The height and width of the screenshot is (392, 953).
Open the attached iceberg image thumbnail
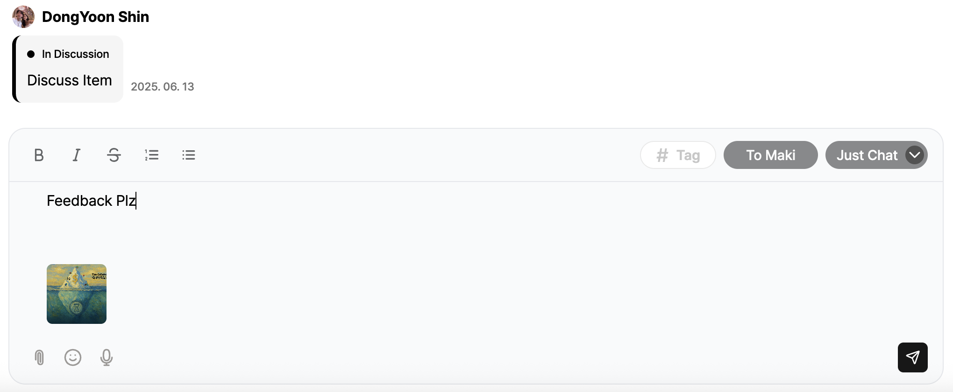pyautogui.click(x=77, y=294)
